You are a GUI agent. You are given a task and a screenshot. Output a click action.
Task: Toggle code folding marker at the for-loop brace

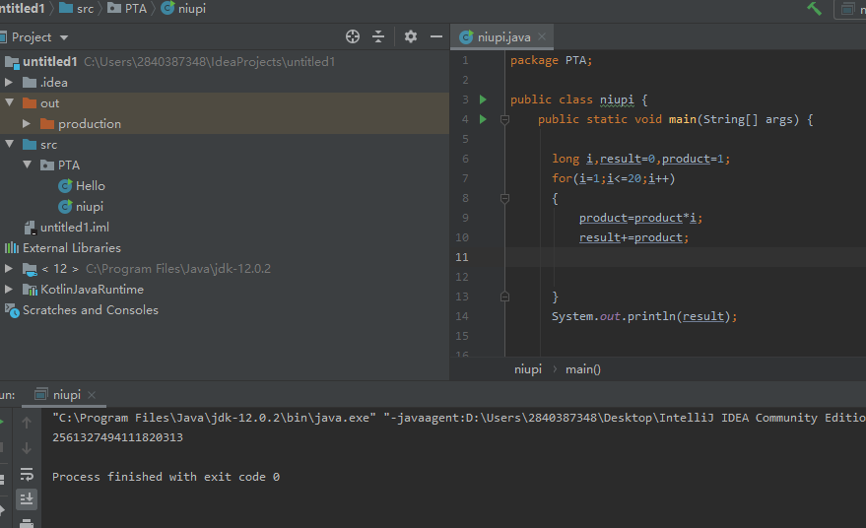[x=504, y=198]
